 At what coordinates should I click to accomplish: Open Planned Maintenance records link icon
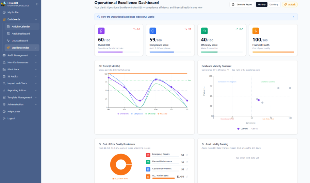pyautogui.click(x=187, y=162)
